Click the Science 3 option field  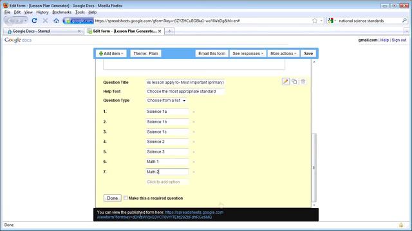point(167,151)
